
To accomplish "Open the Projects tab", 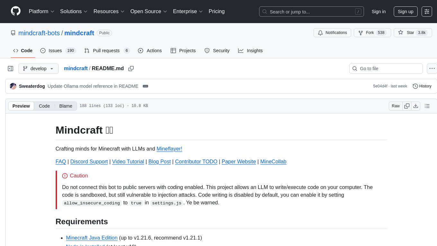I will [x=183, y=51].
